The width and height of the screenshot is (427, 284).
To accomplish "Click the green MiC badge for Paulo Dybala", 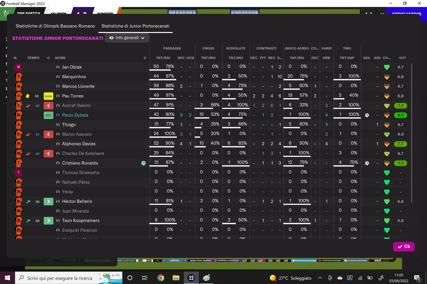I will pos(48,115).
